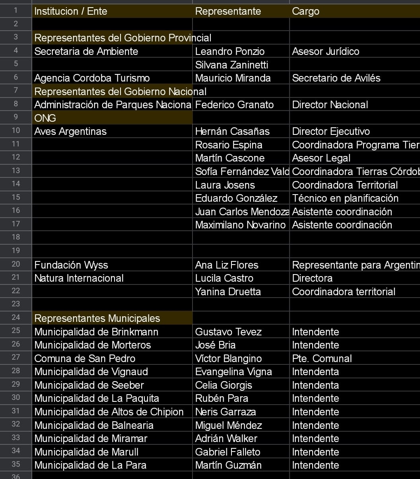Select the 'Víctor Blangino' cell
This screenshot has width=420, height=479.
241,358
